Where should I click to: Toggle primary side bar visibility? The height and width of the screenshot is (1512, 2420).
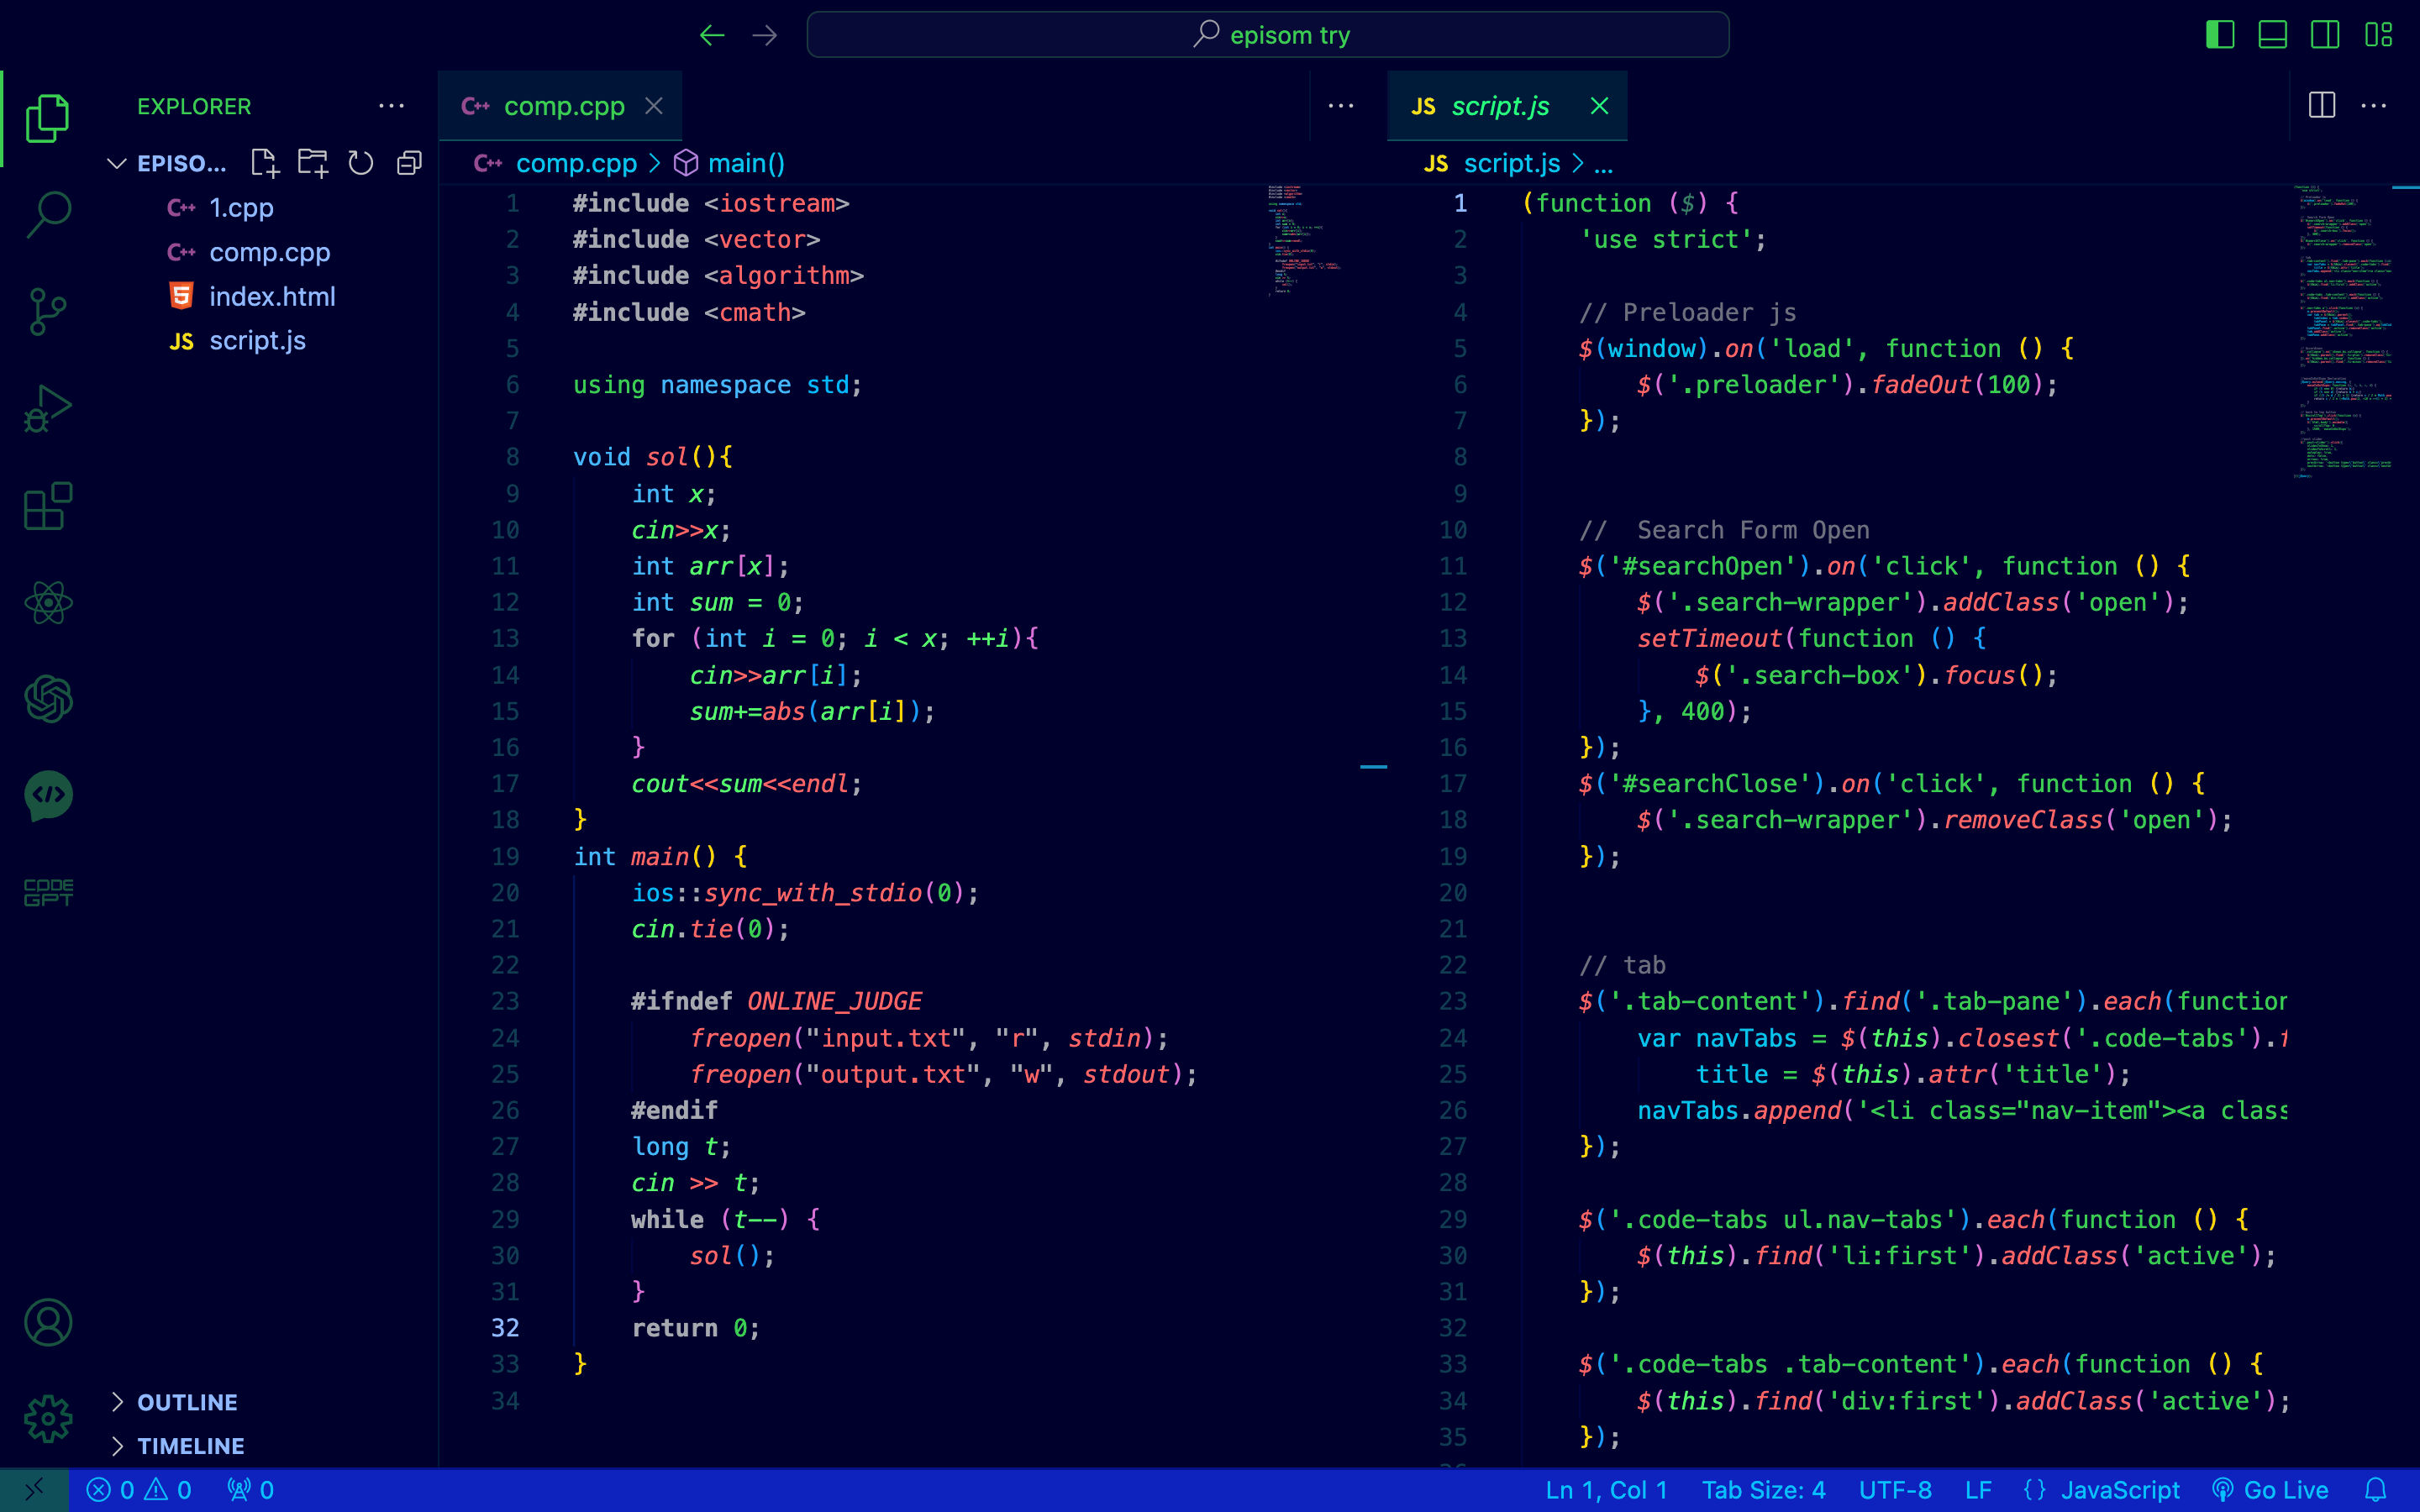(x=2219, y=35)
